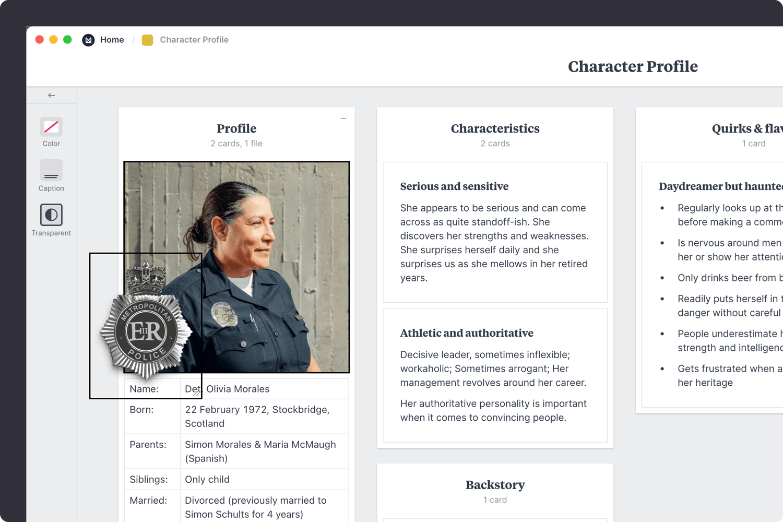Click the pink diagonal stroke inside the Color icon
783x522 pixels.
pyautogui.click(x=51, y=127)
